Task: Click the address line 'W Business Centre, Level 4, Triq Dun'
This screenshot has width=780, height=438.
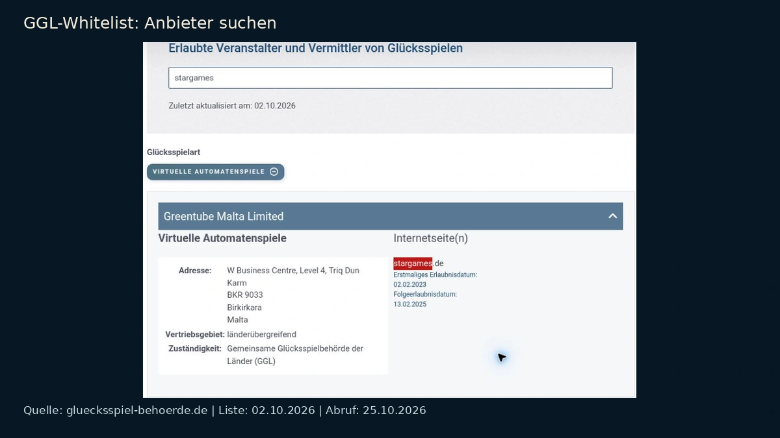Action: tap(293, 271)
